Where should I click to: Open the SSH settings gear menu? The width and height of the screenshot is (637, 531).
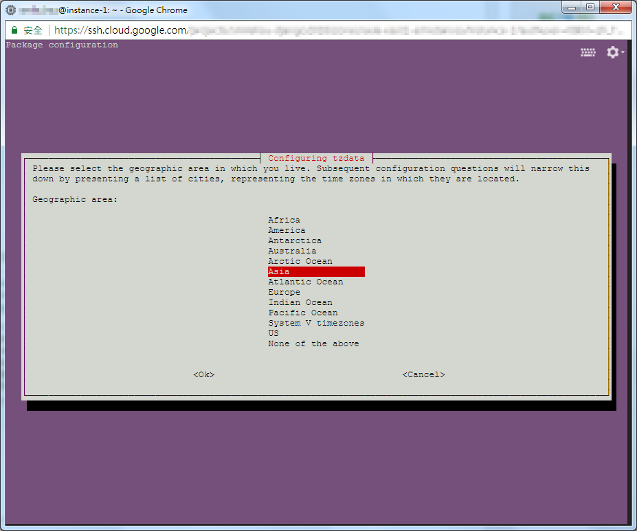pyautogui.click(x=614, y=52)
